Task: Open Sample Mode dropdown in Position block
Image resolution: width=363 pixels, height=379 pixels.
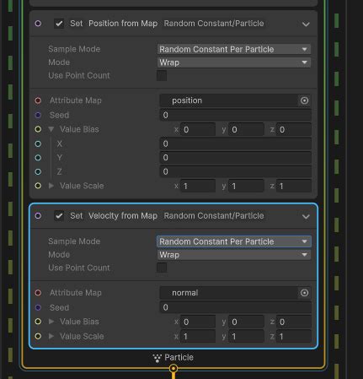Action: (234, 49)
